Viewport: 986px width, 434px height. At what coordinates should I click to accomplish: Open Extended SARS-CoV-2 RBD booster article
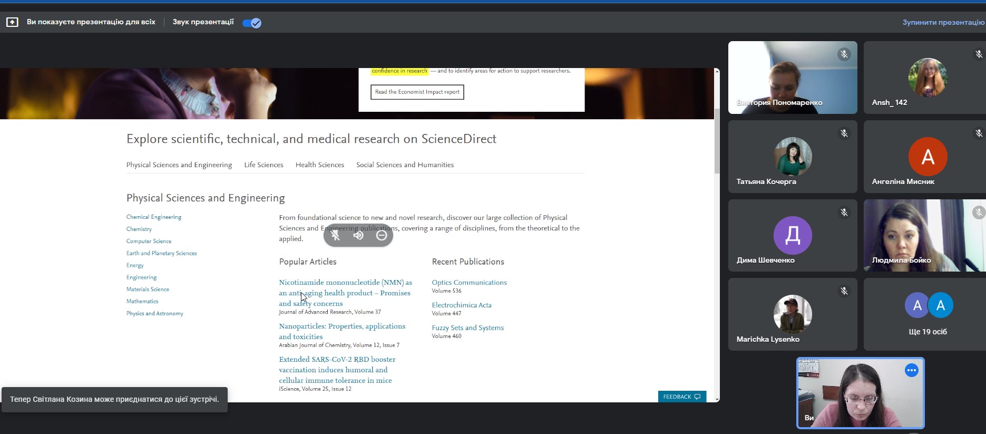(x=337, y=370)
